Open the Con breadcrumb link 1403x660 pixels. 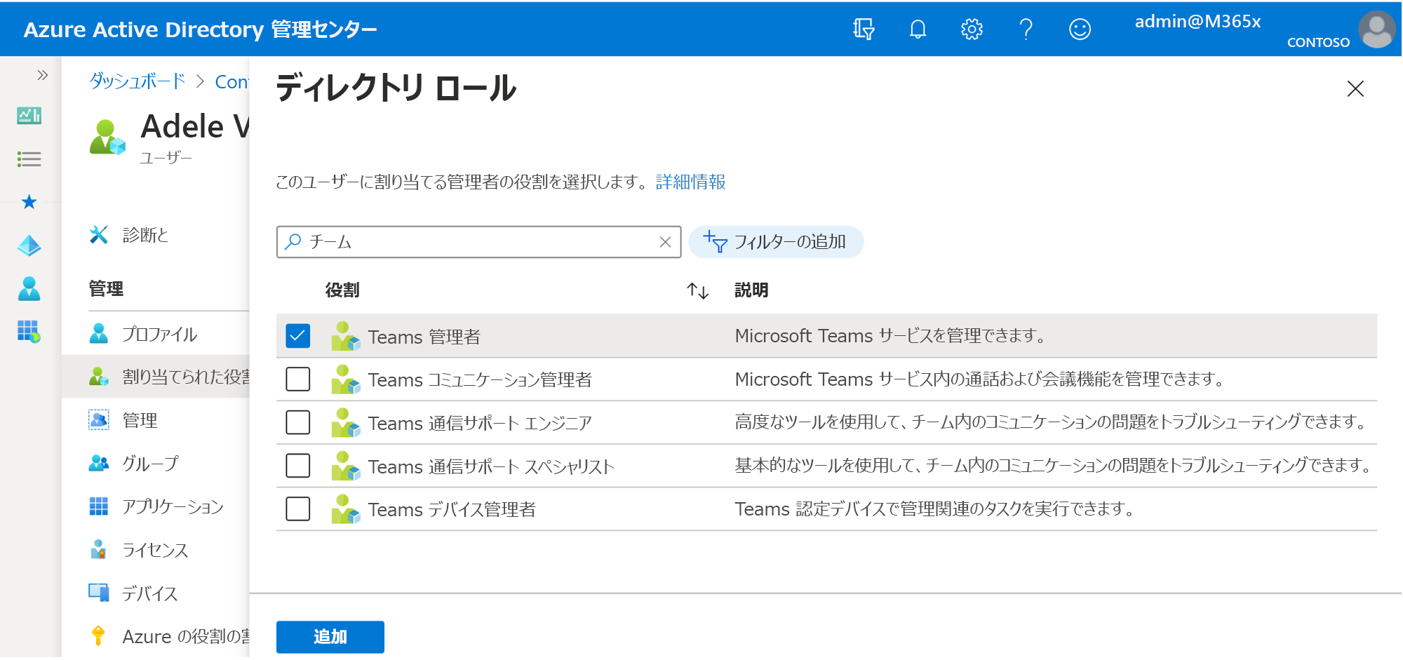pyautogui.click(x=231, y=82)
